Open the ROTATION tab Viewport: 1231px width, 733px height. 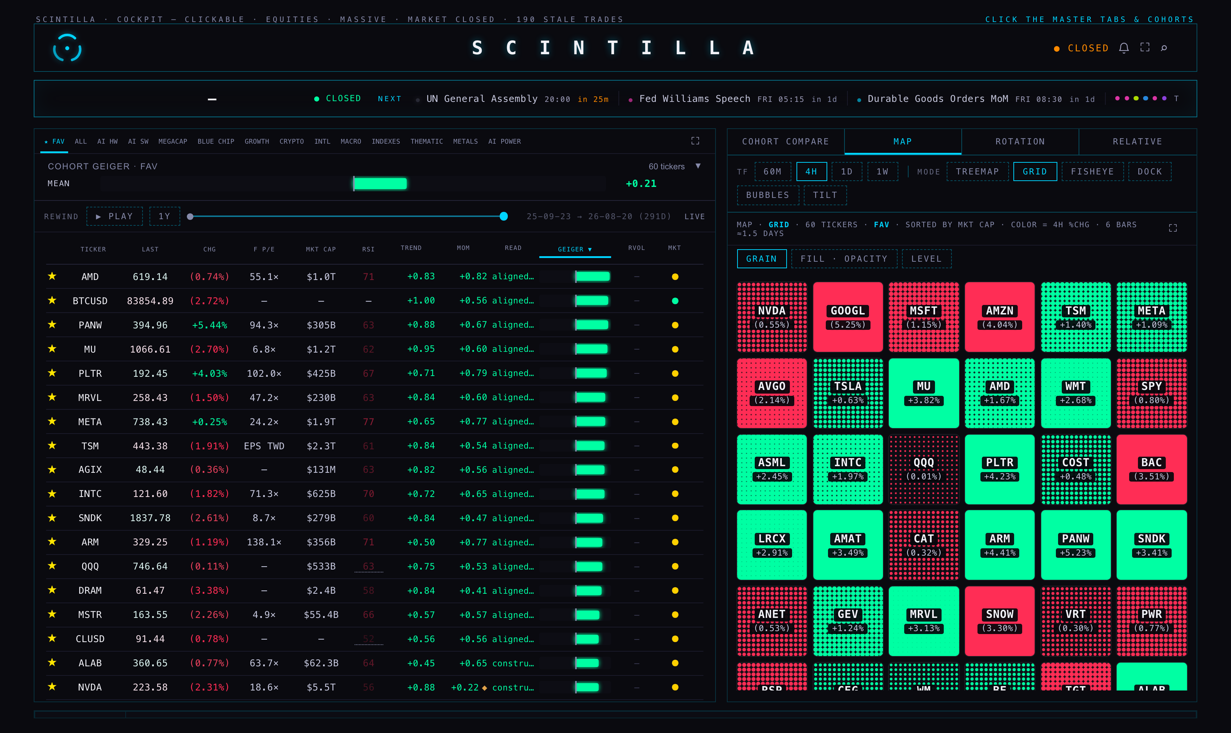click(1020, 142)
